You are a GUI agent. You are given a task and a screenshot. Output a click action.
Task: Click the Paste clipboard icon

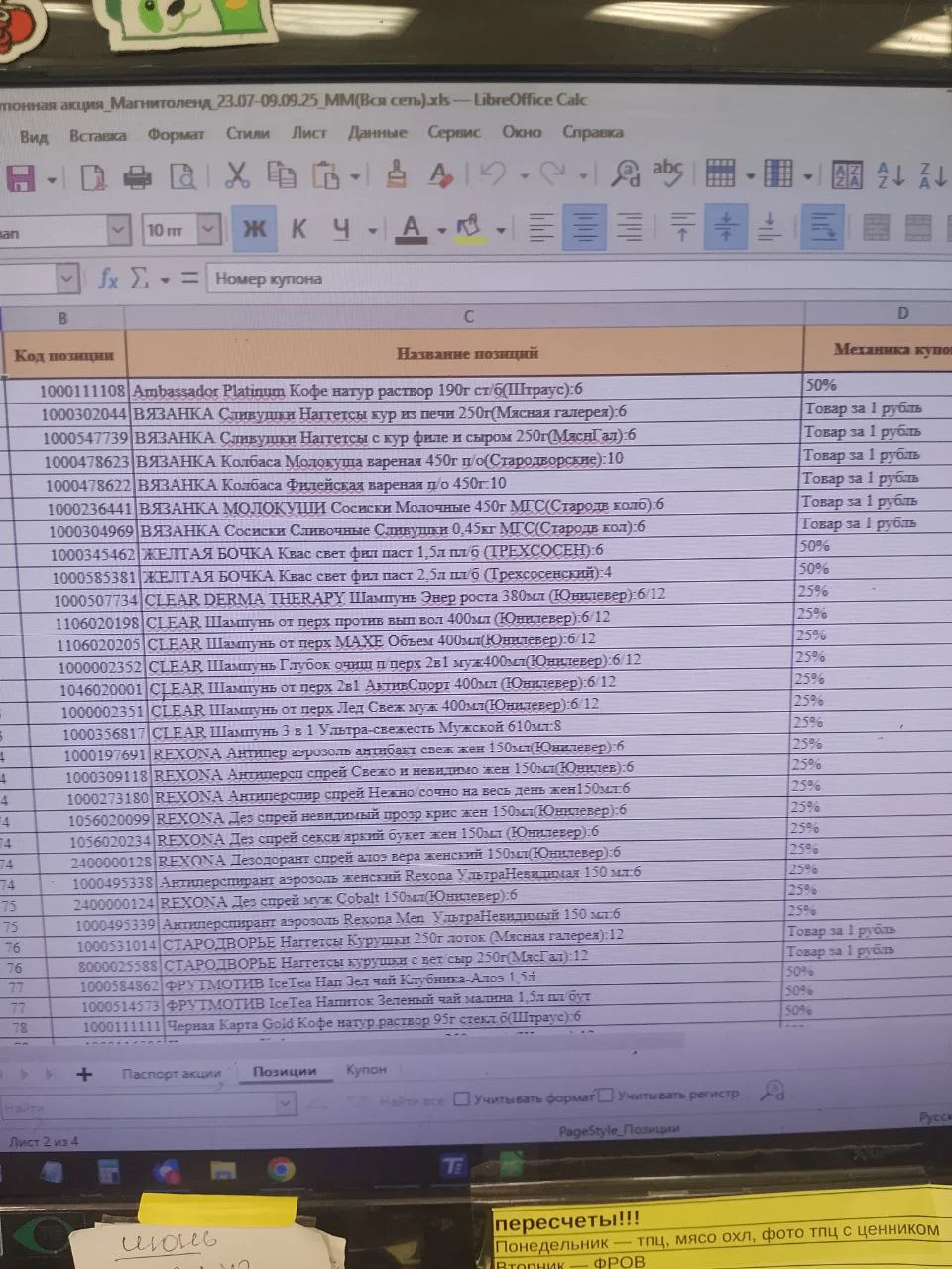325,175
